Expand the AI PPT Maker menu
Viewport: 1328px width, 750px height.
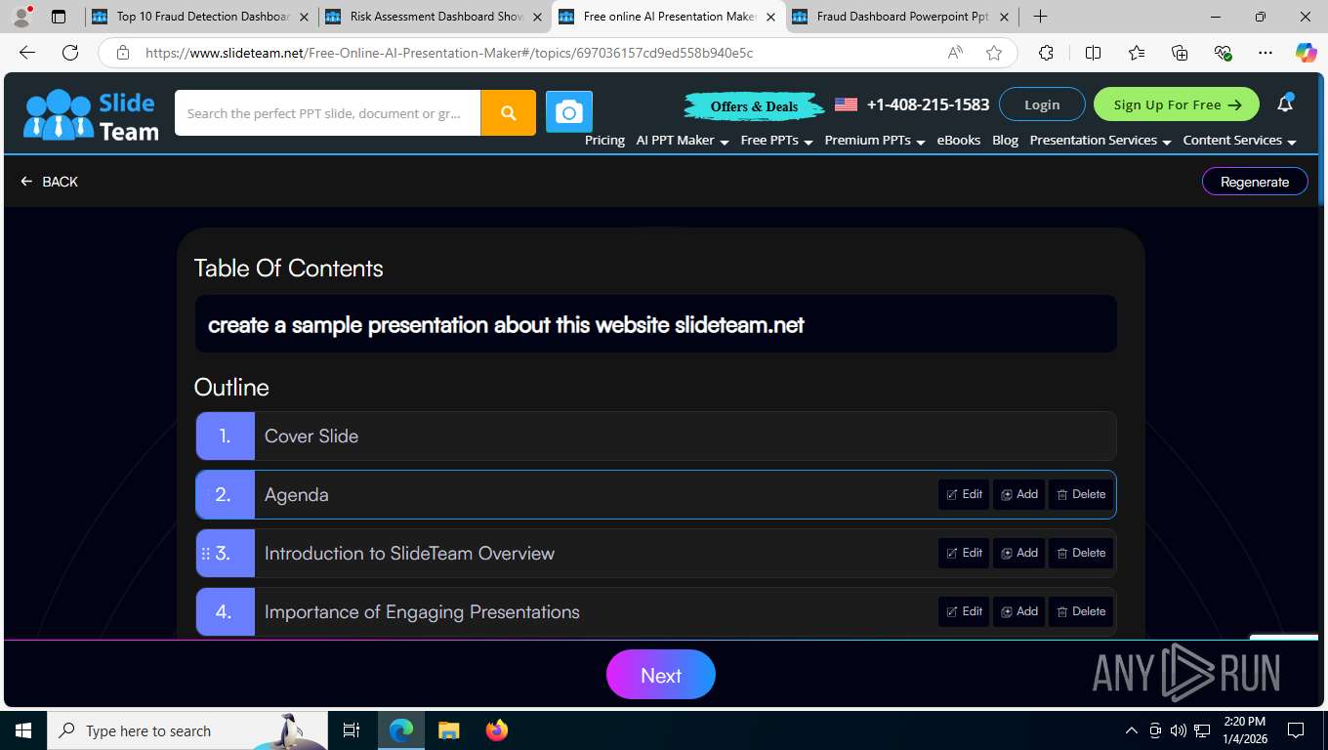683,141
